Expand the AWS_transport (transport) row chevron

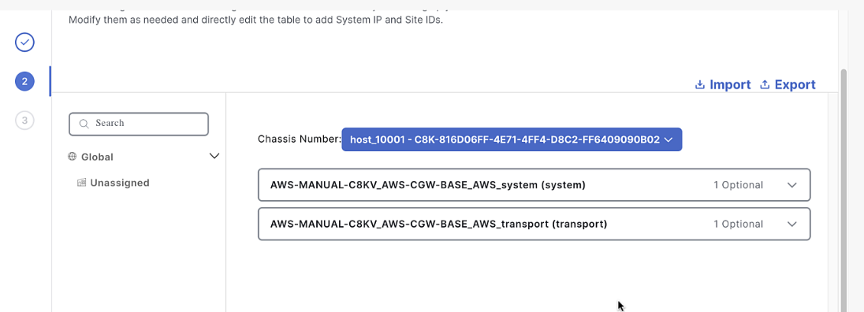pyautogui.click(x=792, y=224)
